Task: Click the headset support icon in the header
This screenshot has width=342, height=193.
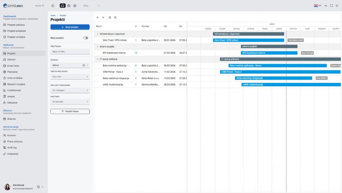Action: [62, 6]
